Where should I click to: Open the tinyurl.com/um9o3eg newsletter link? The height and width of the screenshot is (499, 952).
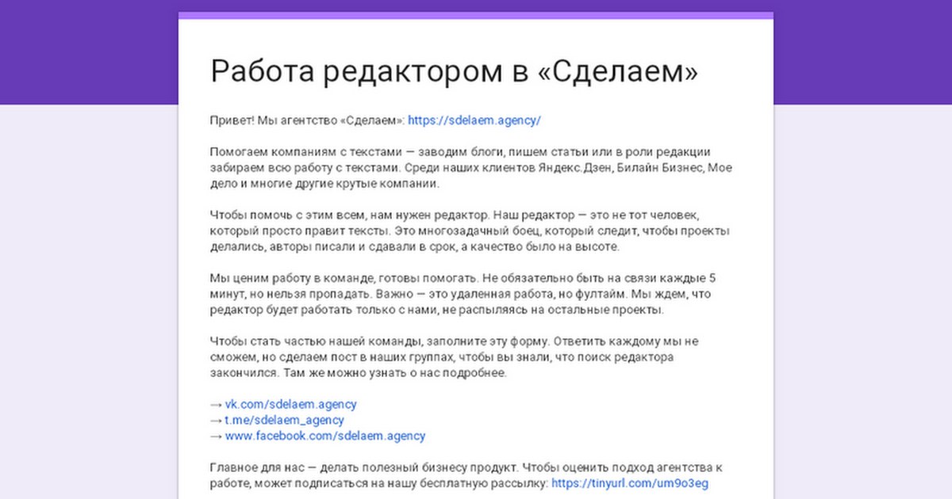pos(630,483)
